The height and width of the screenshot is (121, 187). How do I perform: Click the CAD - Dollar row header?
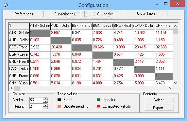pos(19,69)
